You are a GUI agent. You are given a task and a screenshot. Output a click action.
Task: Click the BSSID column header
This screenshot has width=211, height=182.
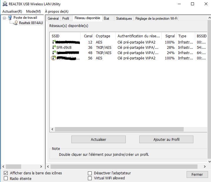[x=201, y=36]
